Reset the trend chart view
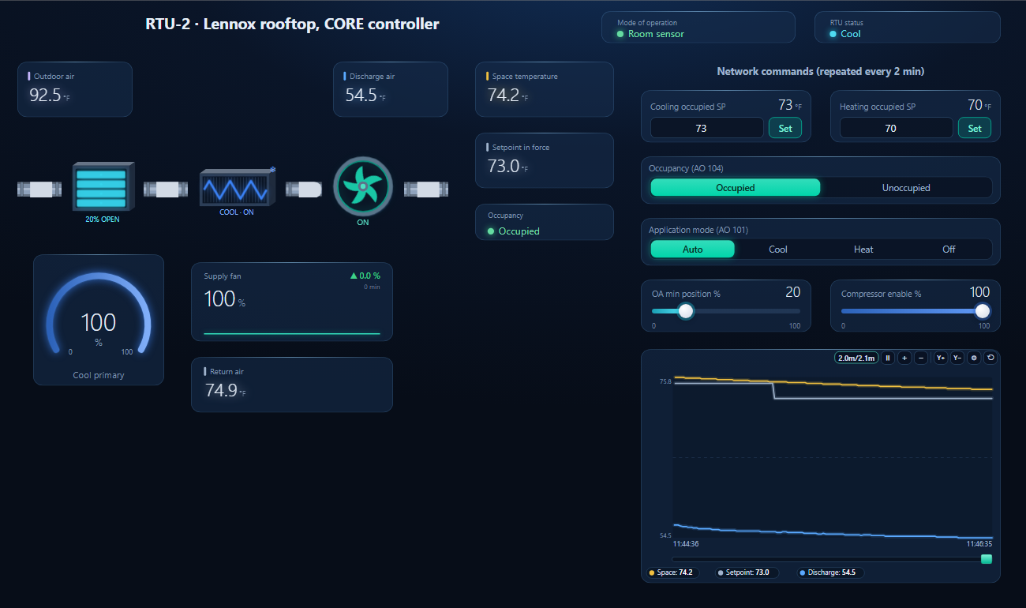 (x=990, y=358)
